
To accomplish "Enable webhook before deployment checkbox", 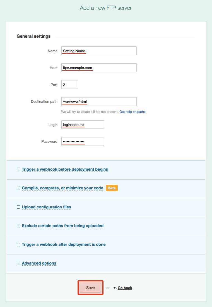I will tap(18, 169).
